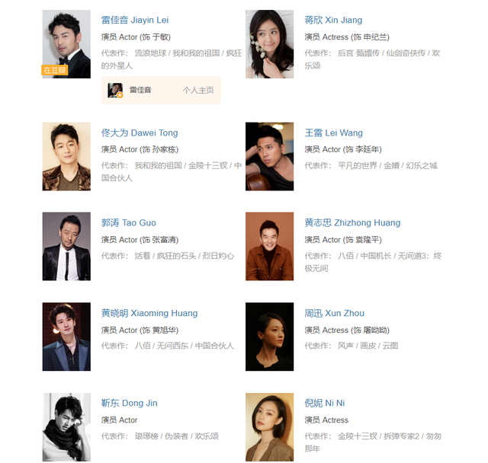This screenshot has width=488, height=463.
Task: Open the 倪妮 Ni Ni link
Action: click(325, 403)
